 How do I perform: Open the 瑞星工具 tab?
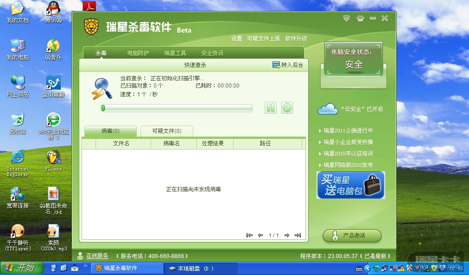coord(175,53)
